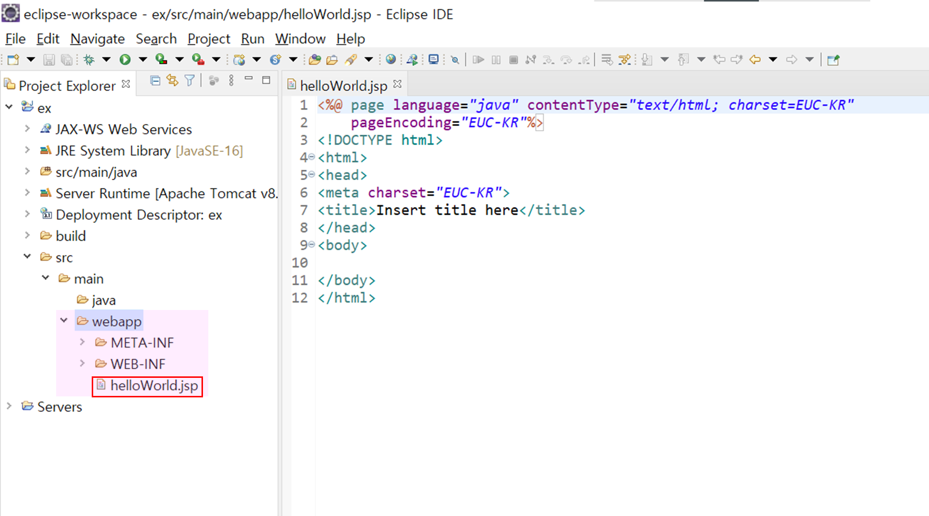The height and width of the screenshot is (516, 929).
Task: Click the Resume debug icon
Action: point(478,60)
